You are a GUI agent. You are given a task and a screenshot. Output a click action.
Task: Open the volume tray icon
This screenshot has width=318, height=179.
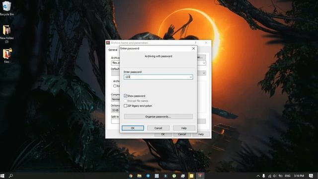275,176
